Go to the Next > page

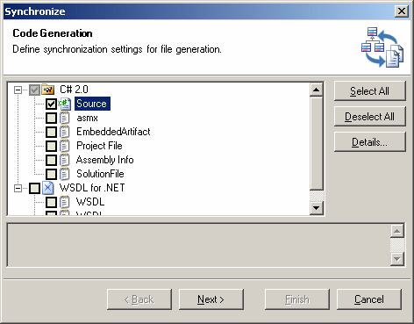[211, 299]
